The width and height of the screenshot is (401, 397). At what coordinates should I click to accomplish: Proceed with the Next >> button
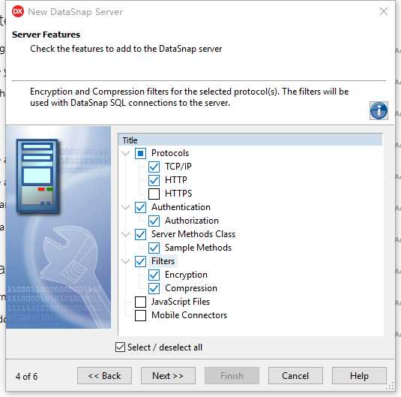168,376
